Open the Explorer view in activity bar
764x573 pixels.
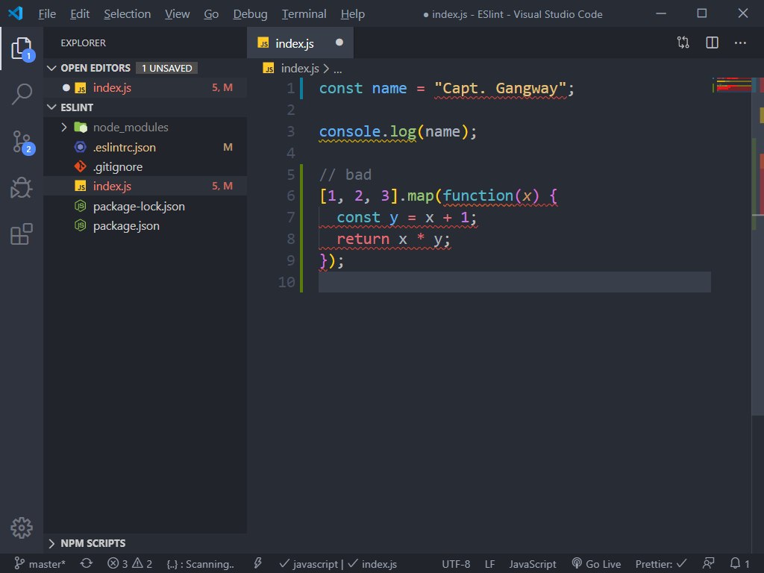pos(22,48)
